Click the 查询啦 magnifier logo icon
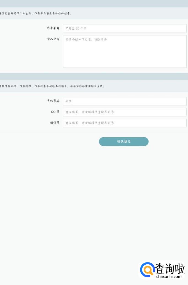This screenshot has height=285, width=188. (x=147, y=270)
